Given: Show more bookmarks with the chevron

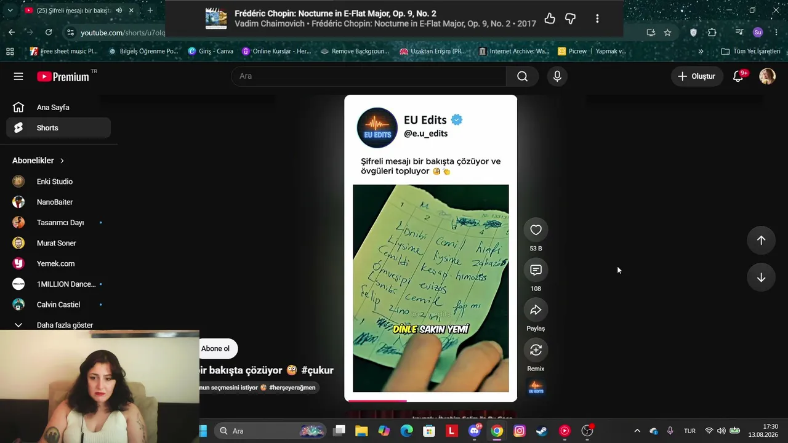Looking at the screenshot, I should point(701,51).
